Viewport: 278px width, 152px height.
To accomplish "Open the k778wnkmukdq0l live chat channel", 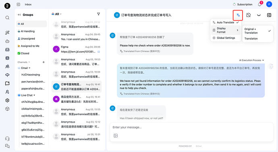I will [x=33, y=137].
